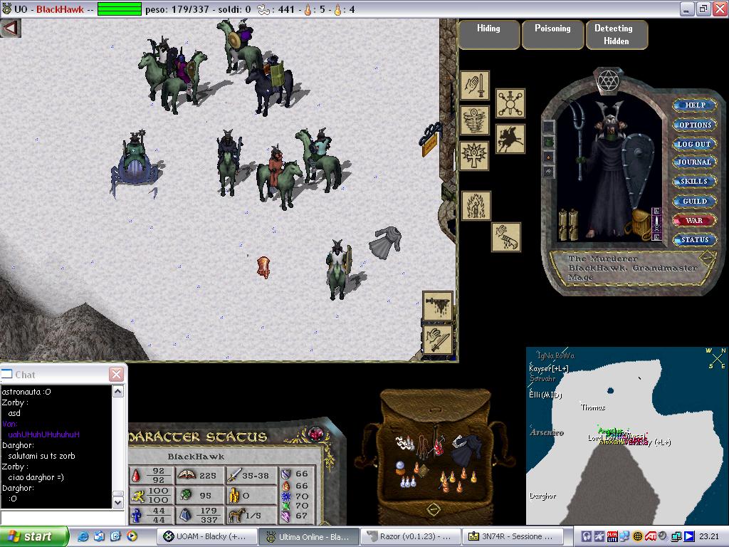729x547 pixels.
Task: Trigger the hand-and-sword ability below the bleeding blade
Action: pyautogui.click(x=438, y=340)
